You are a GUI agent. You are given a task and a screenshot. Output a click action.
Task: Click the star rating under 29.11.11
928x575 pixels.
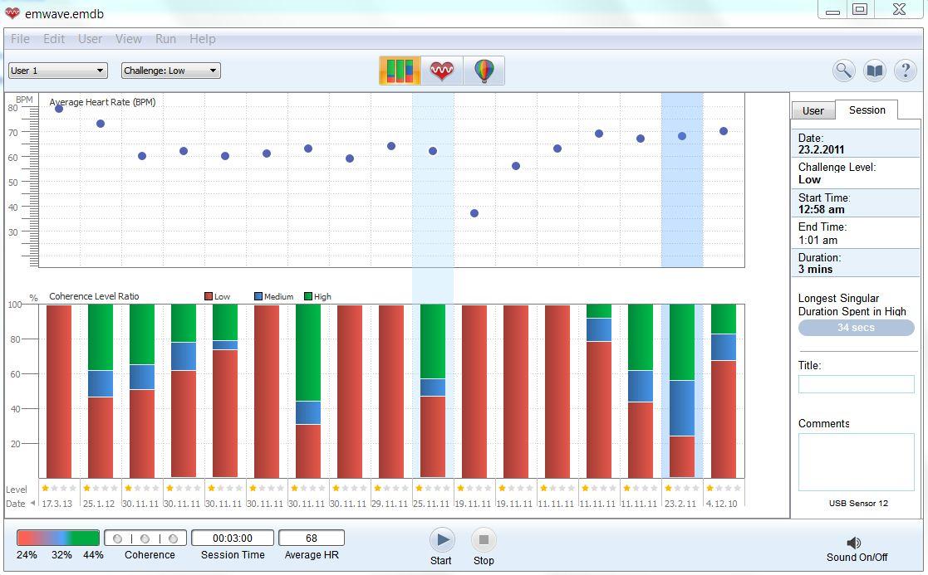[391, 488]
